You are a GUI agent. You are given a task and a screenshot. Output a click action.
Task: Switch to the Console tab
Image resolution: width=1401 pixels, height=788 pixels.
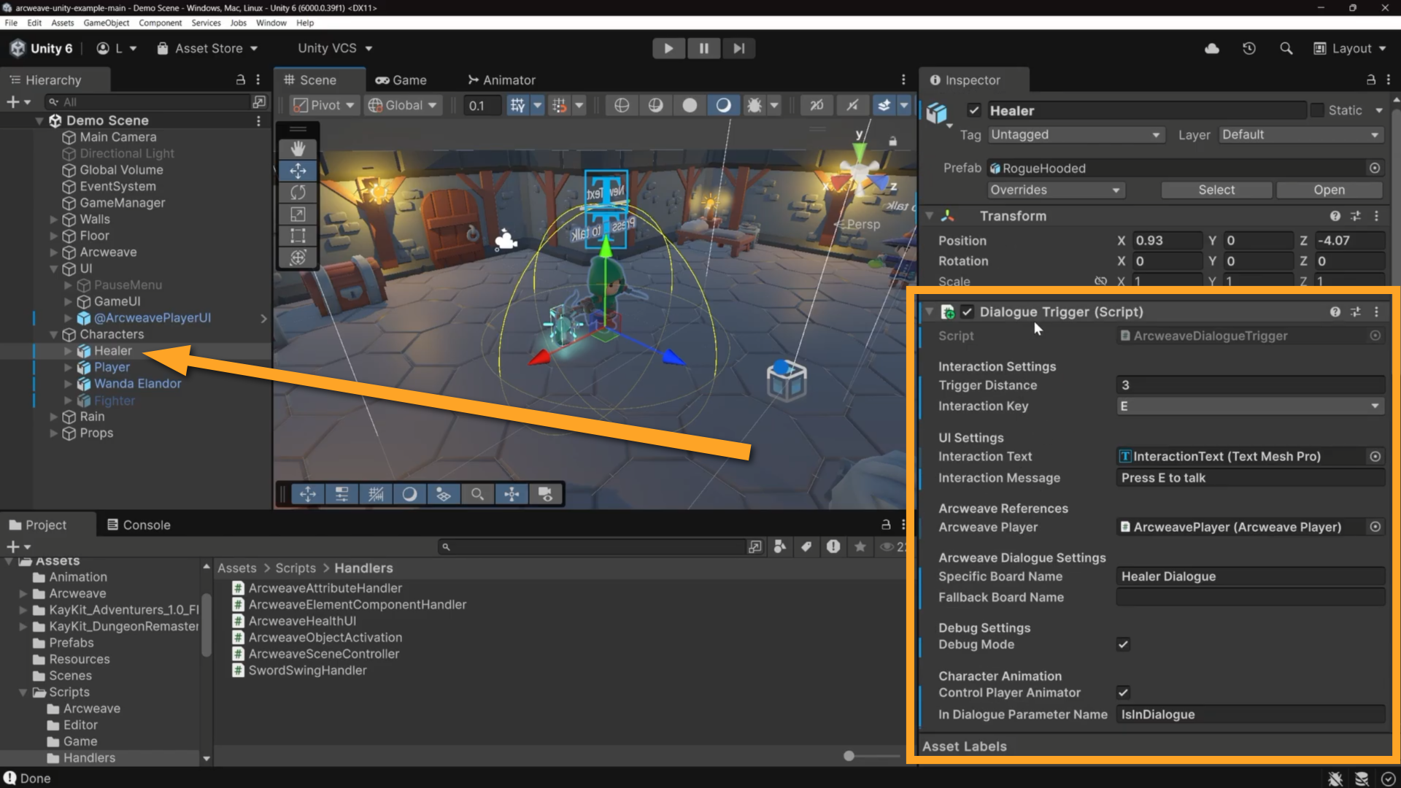coord(139,525)
